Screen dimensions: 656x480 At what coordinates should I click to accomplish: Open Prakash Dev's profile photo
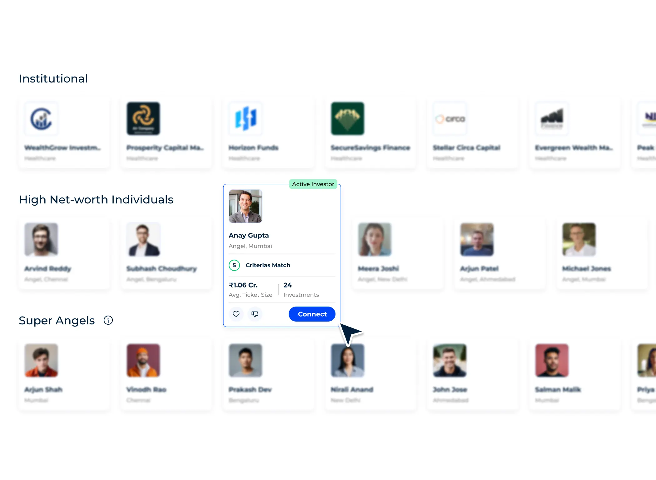246,361
